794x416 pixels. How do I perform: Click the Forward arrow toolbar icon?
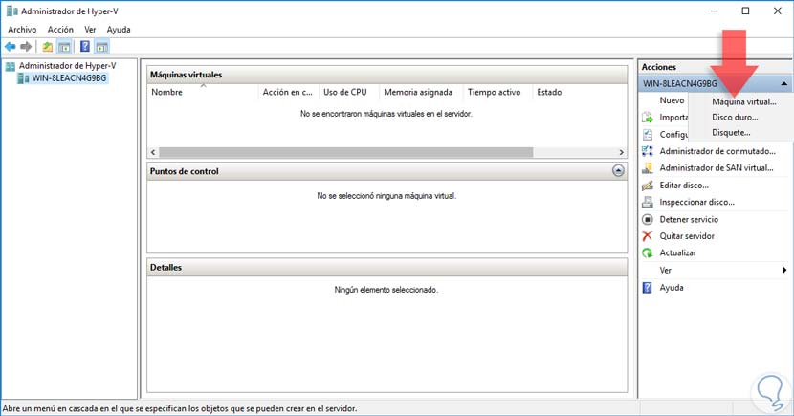(x=26, y=47)
